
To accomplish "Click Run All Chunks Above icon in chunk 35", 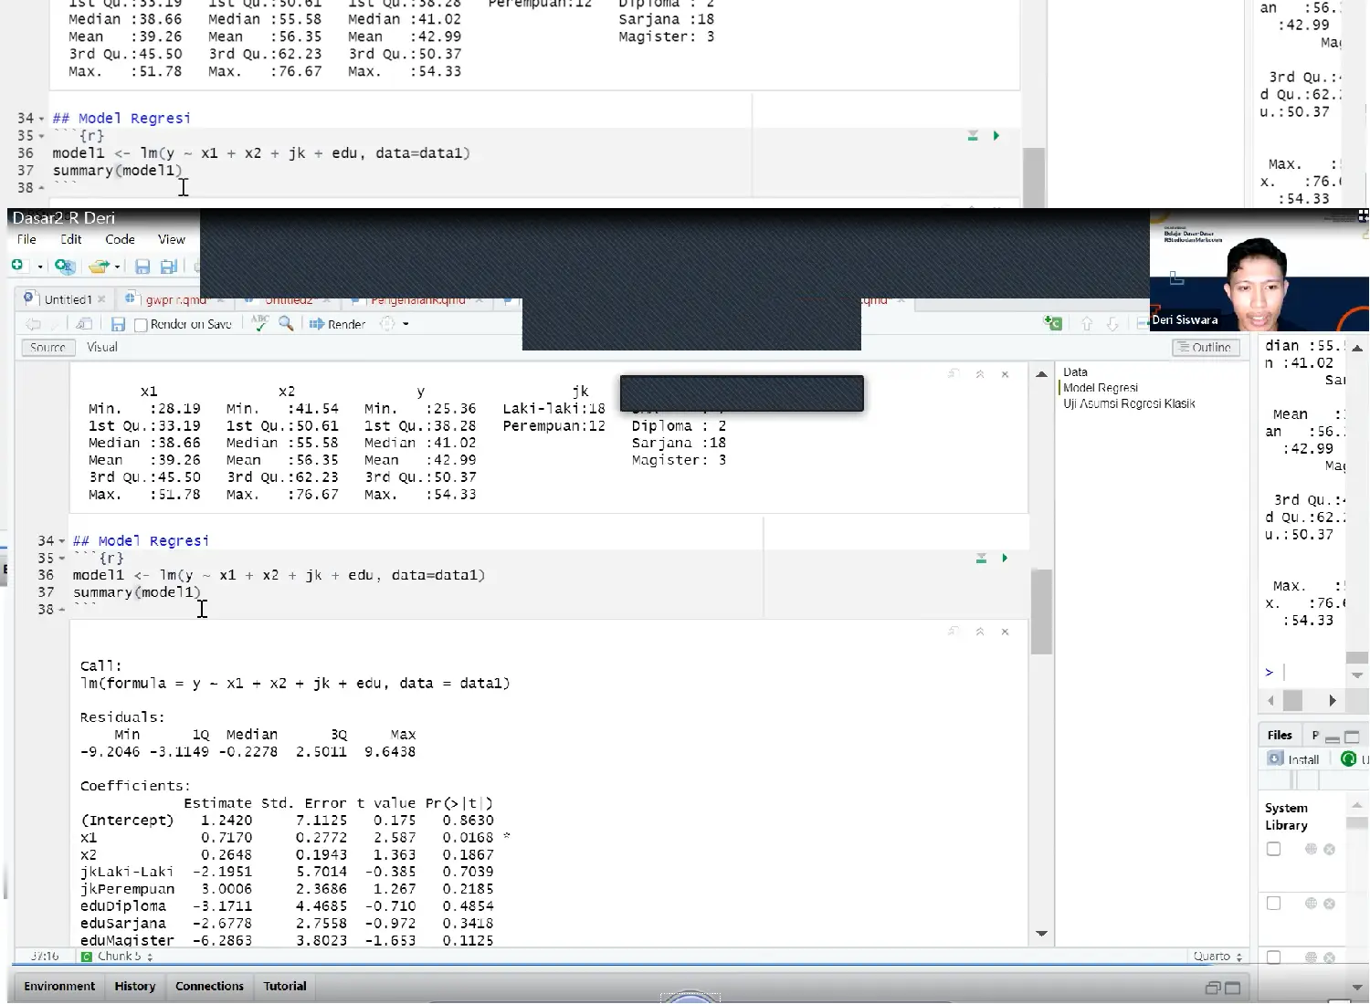I will click(981, 558).
